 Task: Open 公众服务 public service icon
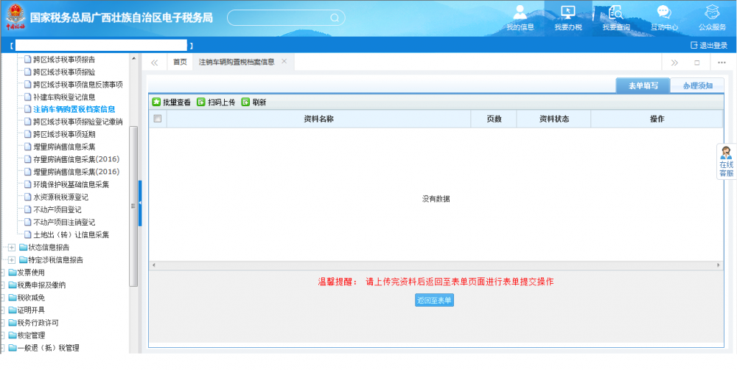tap(712, 18)
